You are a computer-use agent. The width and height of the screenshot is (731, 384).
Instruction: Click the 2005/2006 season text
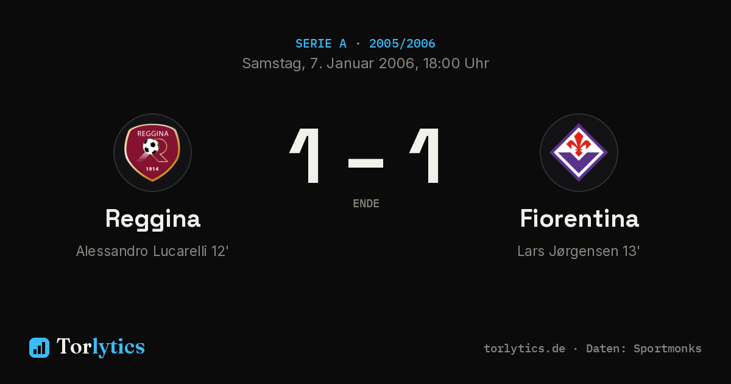[402, 43]
